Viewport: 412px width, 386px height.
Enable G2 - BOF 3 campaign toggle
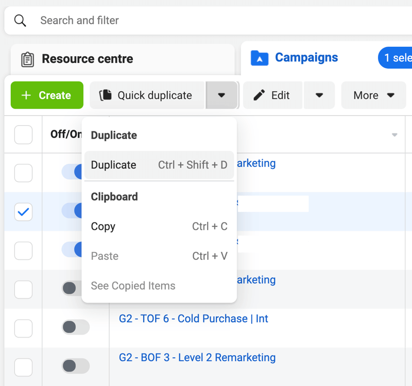pos(75,366)
